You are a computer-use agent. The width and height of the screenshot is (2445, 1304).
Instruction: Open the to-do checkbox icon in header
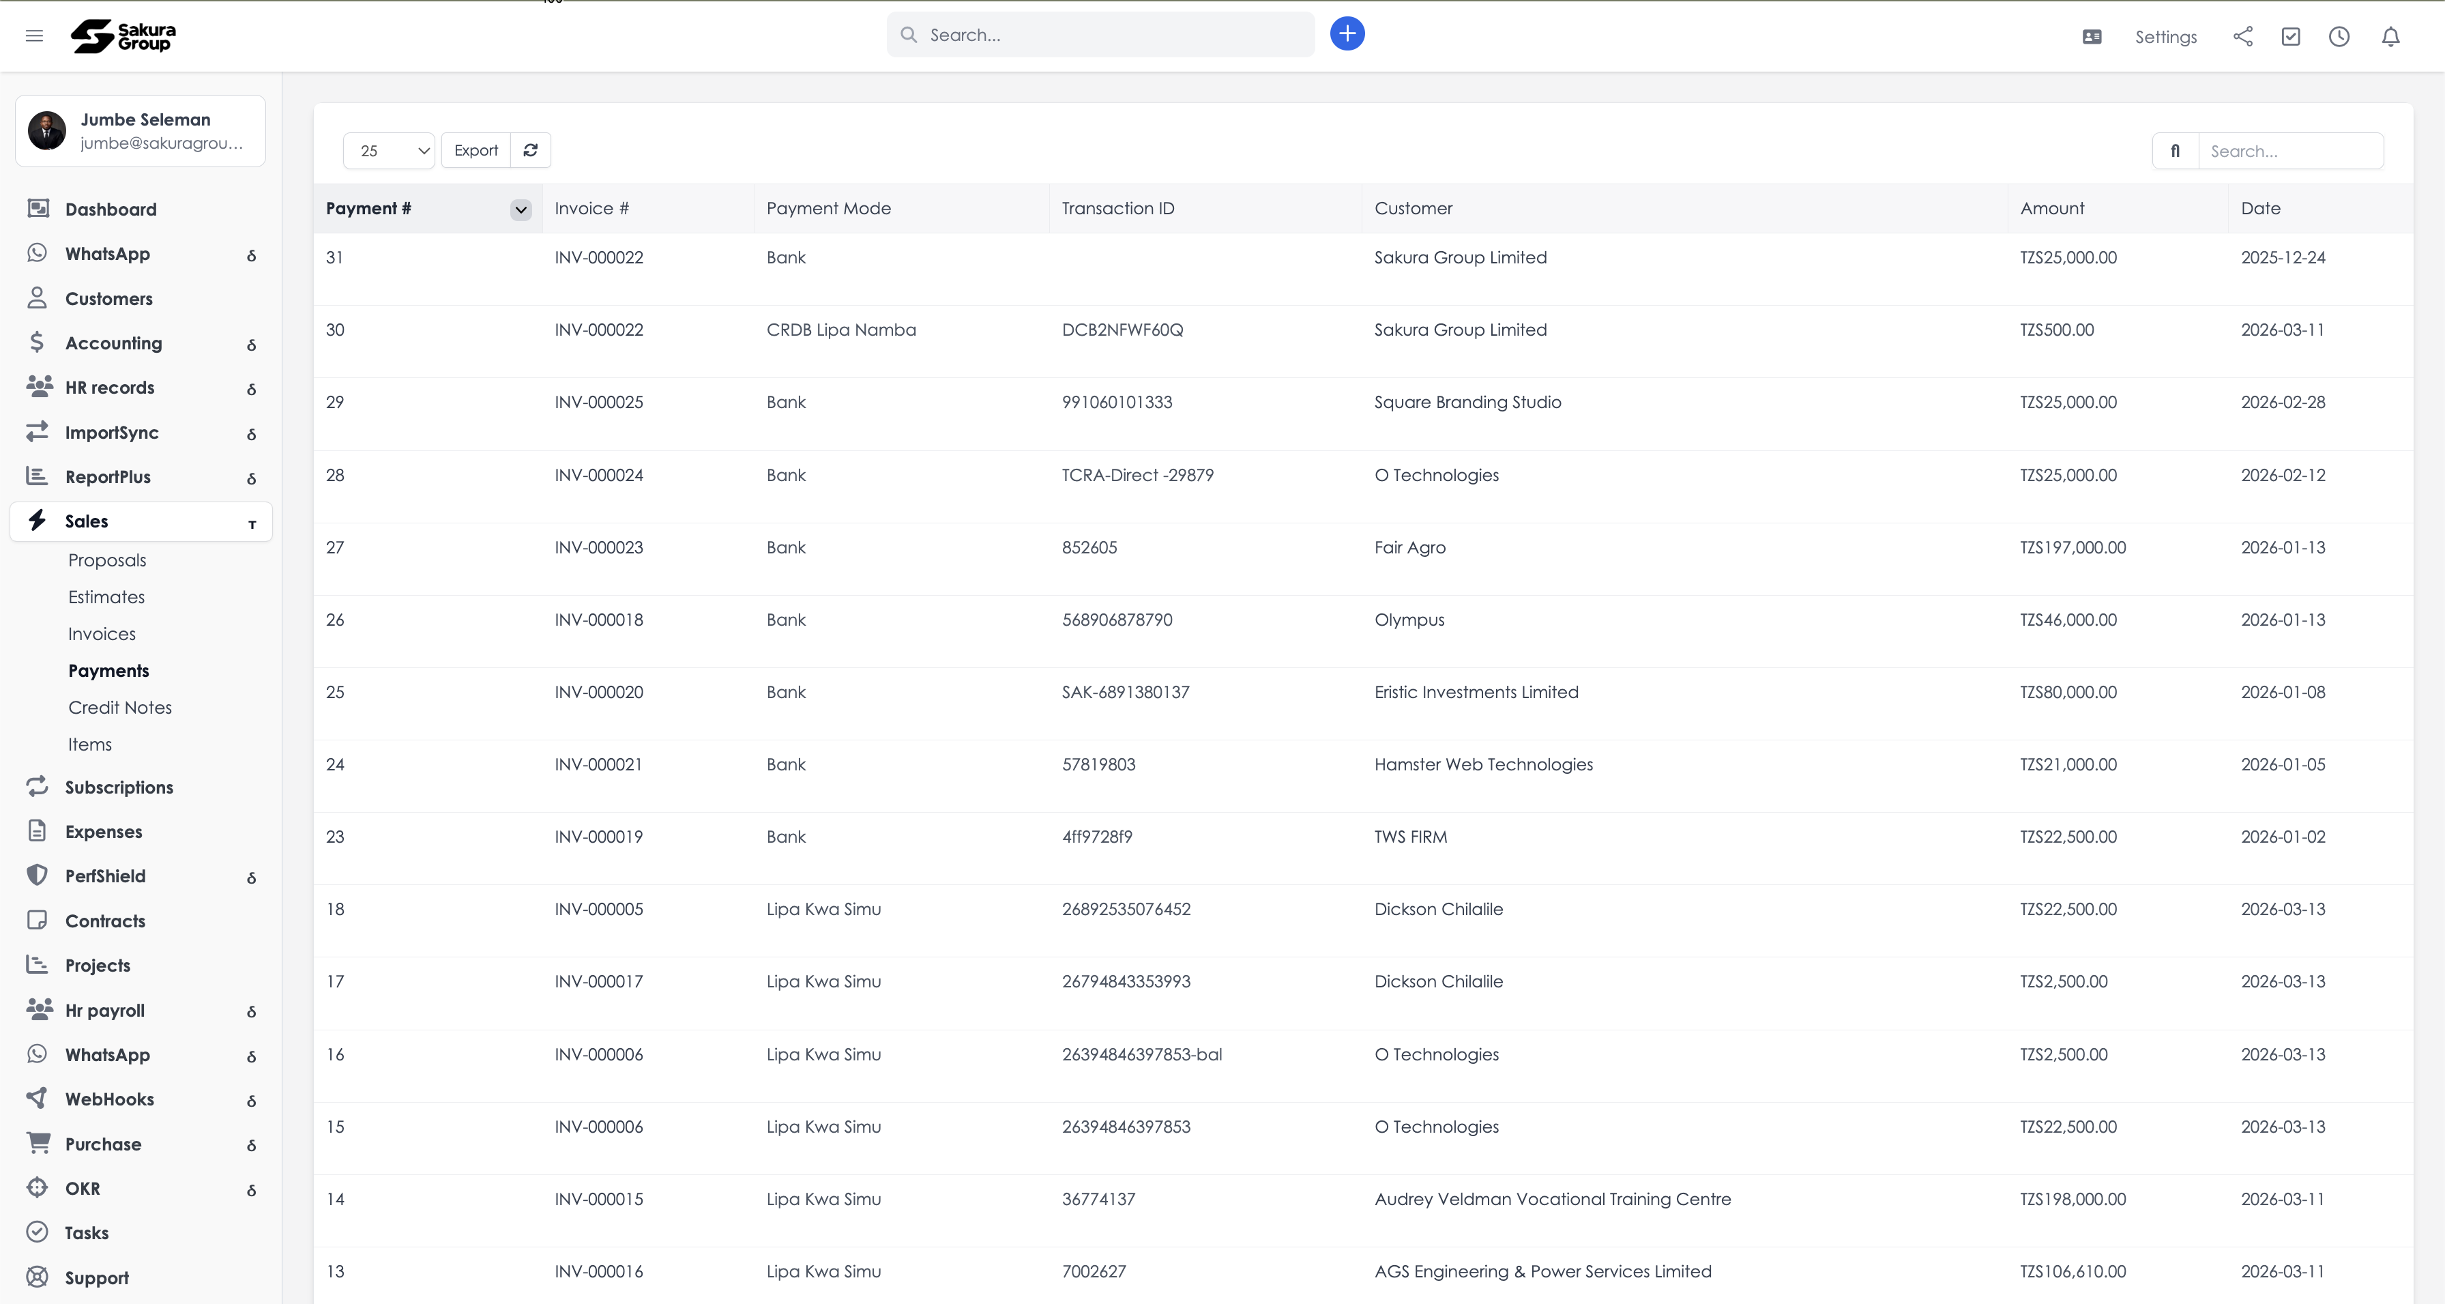coord(2292,37)
